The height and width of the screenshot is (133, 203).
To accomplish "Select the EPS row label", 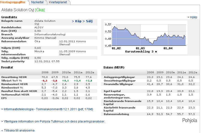I will click(4, 98).
